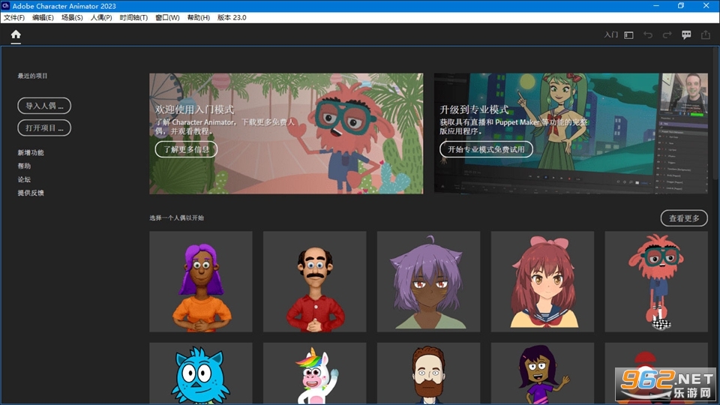Image resolution: width=720 pixels, height=405 pixels.
Task: Open the 文件(F) menu
Action: coord(14,17)
